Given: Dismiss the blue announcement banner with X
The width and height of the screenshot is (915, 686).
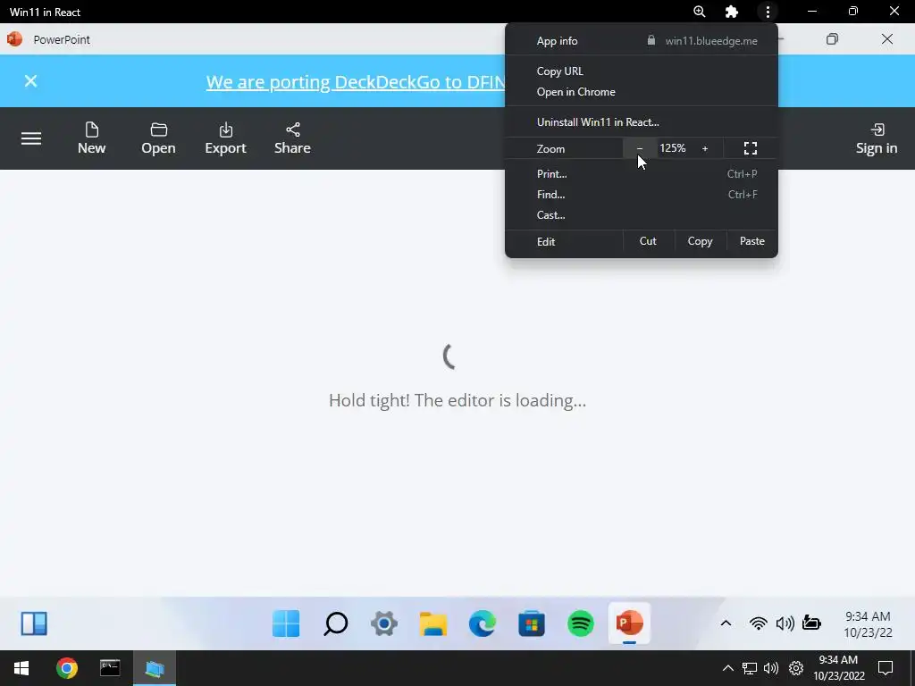Looking at the screenshot, I should coord(31,81).
